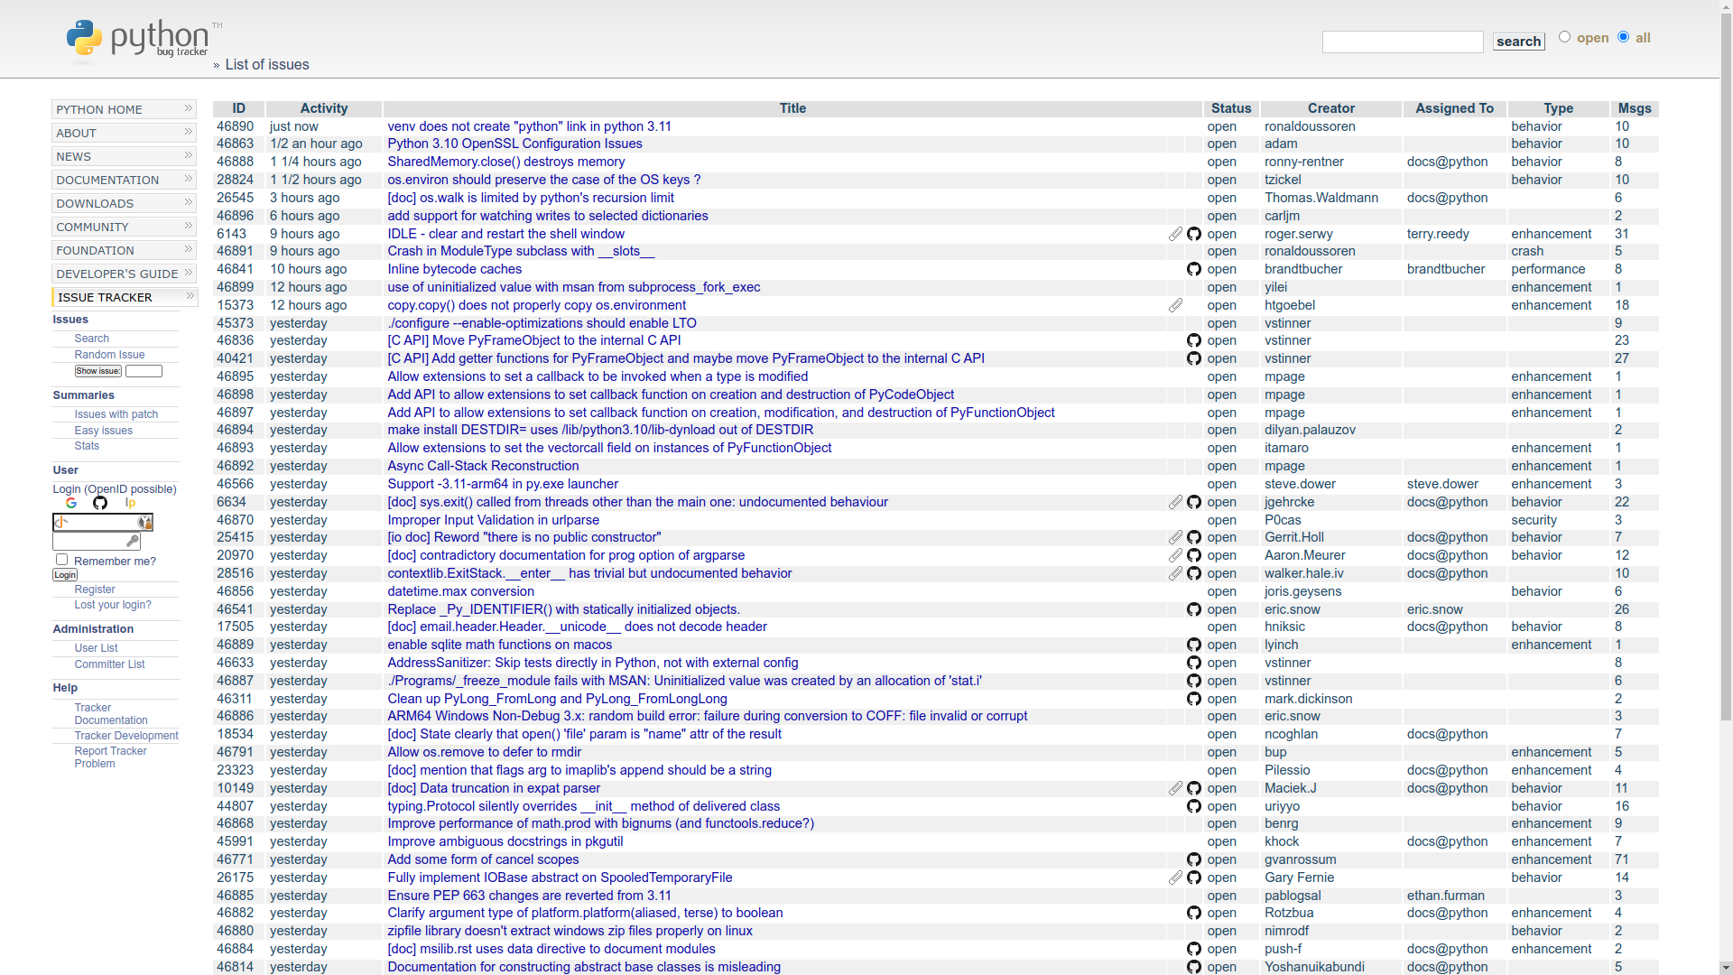Sign in with the GitHub icon under Login
The height and width of the screenshot is (975, 1733).
[100, 503]
